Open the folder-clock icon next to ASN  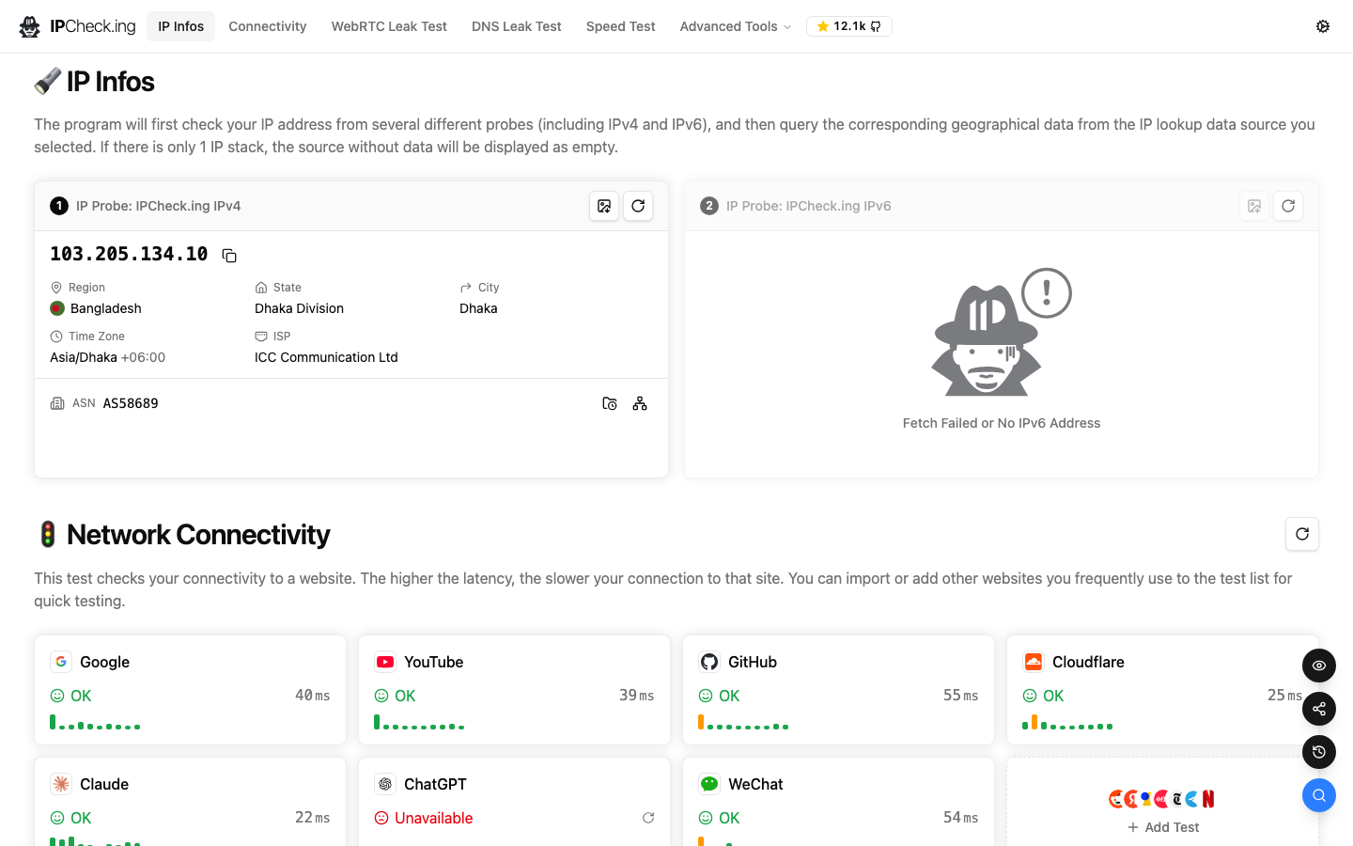pos(610,403)
